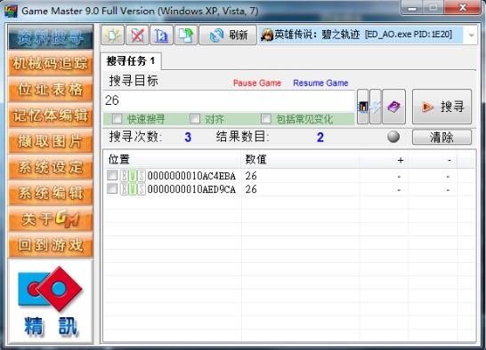Screen dimensions: 486x350
Task: Open the 系统编辑 sidebar section
Action: pyautogui.click(x=51, y=194)
